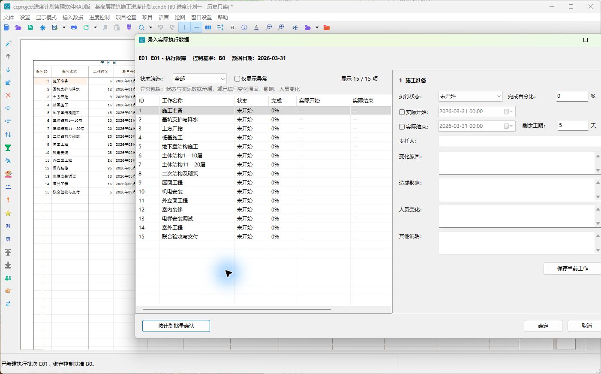Toggle horizontal gridlines toolbar button
Image resolution: width=601 pixels, height=374 pixels.
(196, 27)
